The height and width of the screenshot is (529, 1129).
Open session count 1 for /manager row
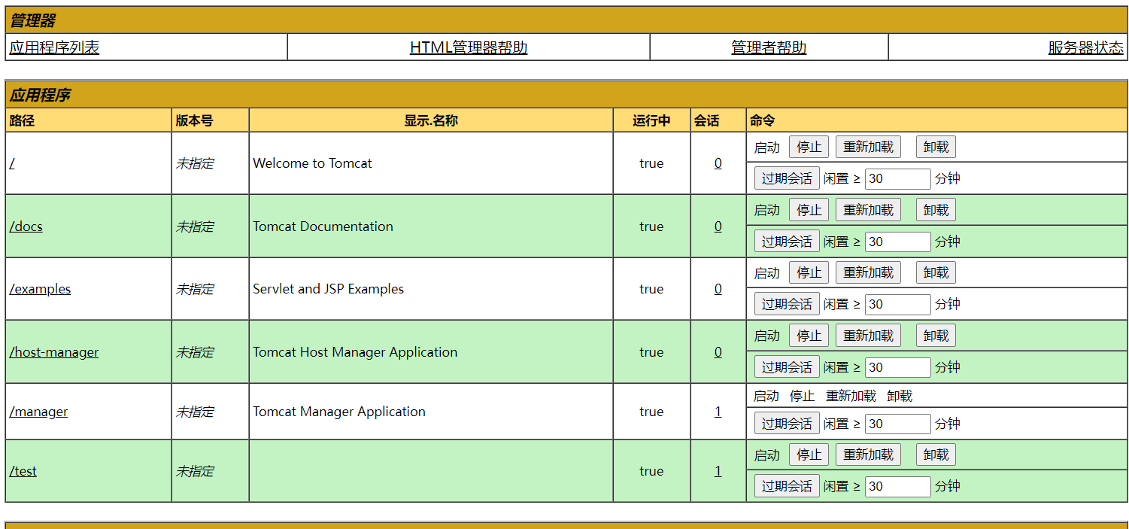pyautogui.click(x=718, y=412)
